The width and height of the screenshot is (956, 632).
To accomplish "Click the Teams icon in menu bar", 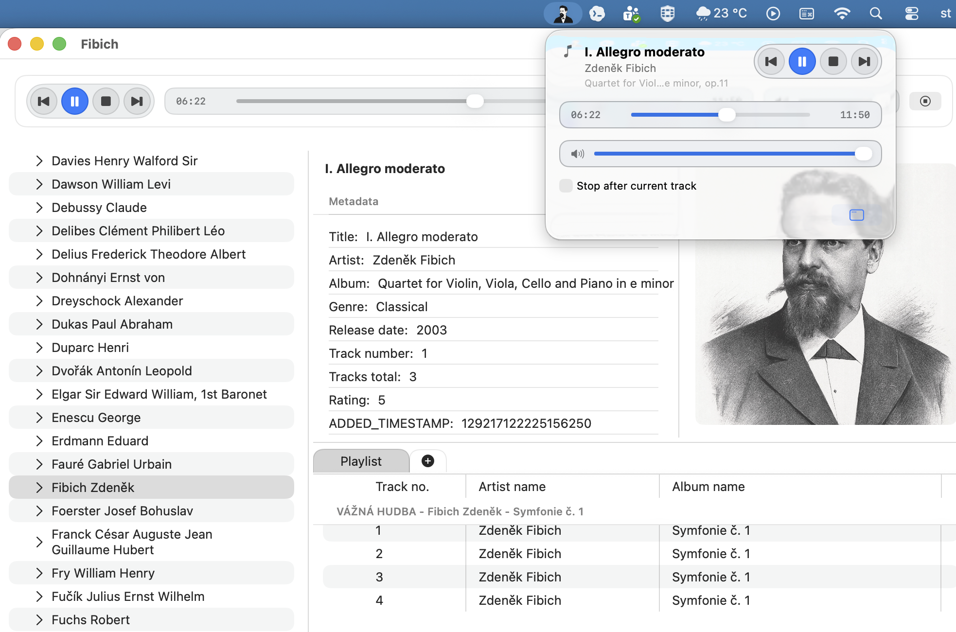I will pos(631,14).
